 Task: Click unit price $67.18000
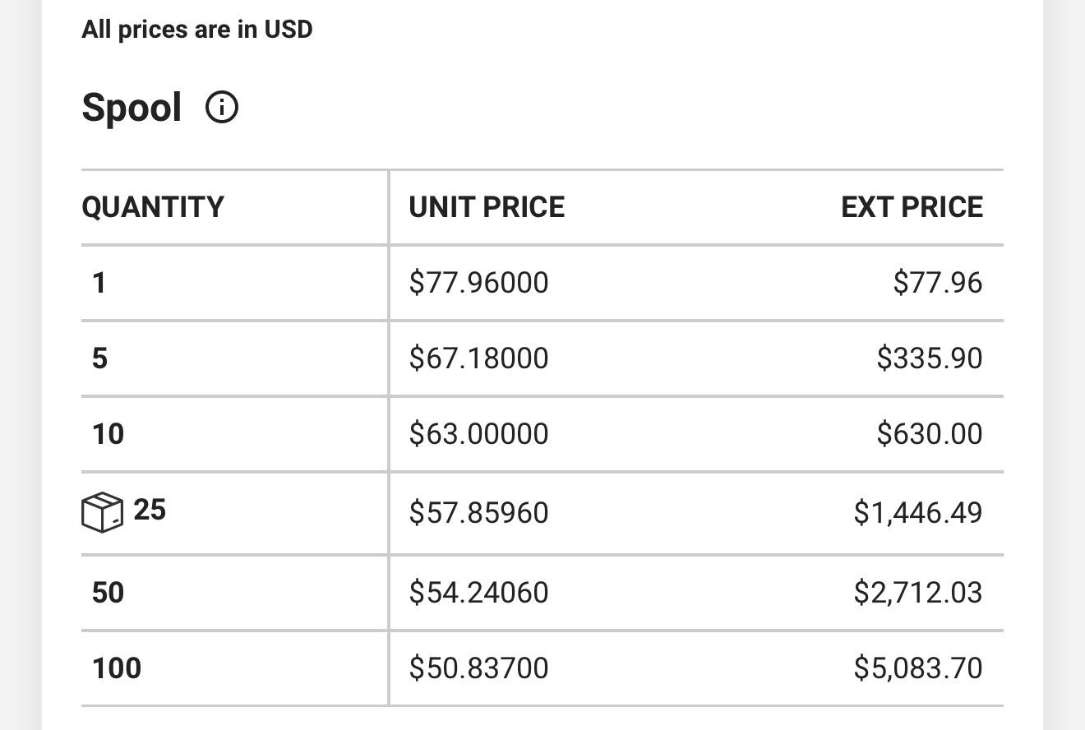point(478,358)
